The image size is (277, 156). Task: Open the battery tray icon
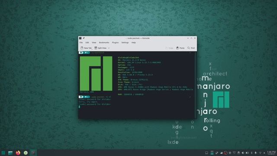[247, 153]
